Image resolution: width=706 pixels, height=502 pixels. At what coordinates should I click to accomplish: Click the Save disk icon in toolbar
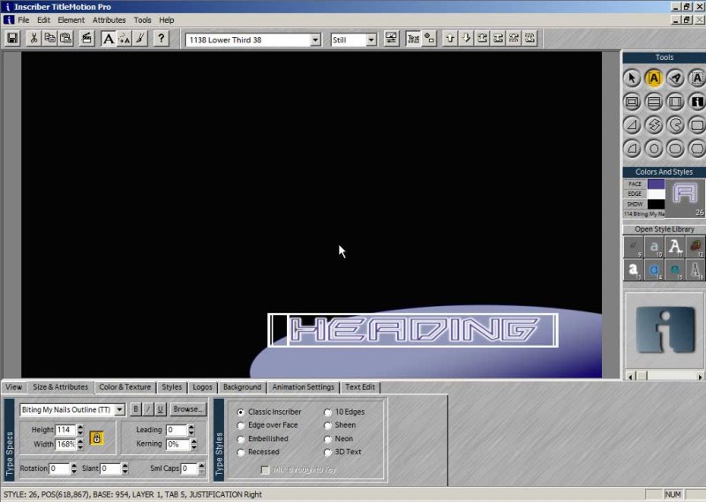coord(12,39)
